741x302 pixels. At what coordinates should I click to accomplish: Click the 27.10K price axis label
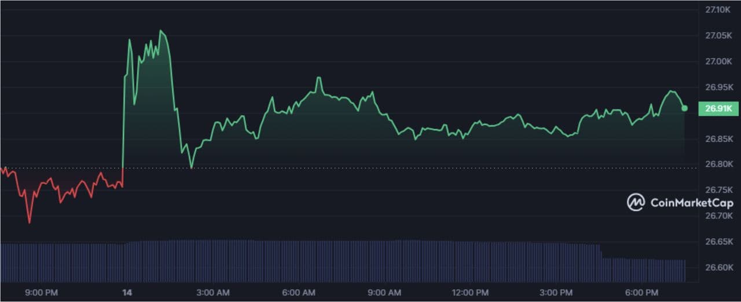click(x=718, y=10)
